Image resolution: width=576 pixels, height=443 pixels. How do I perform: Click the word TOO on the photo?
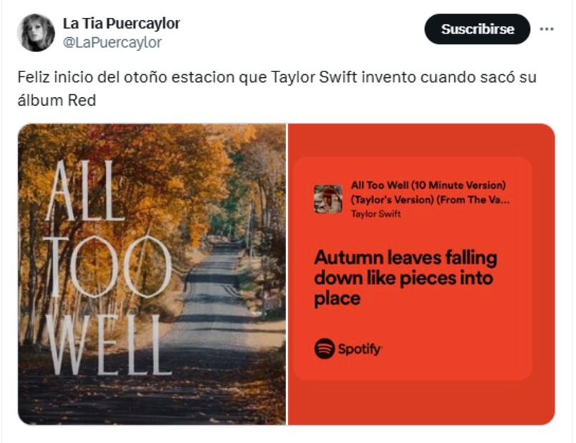pyautogui.click(x=108, y=266)
